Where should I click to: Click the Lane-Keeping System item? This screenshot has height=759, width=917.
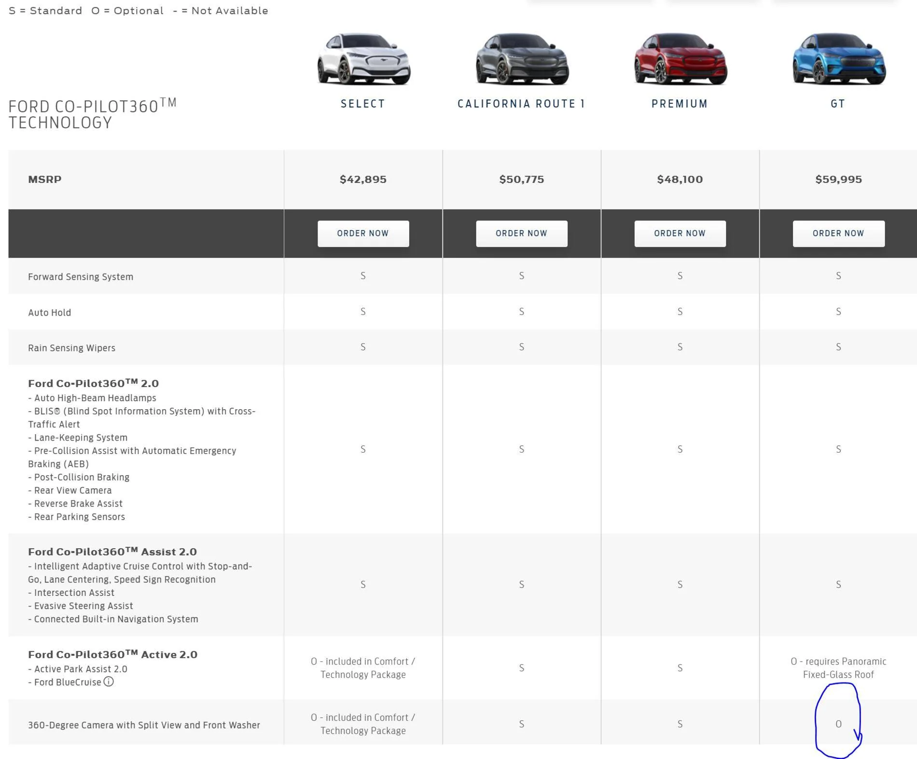pyautogui.click(x=81, y=438)
